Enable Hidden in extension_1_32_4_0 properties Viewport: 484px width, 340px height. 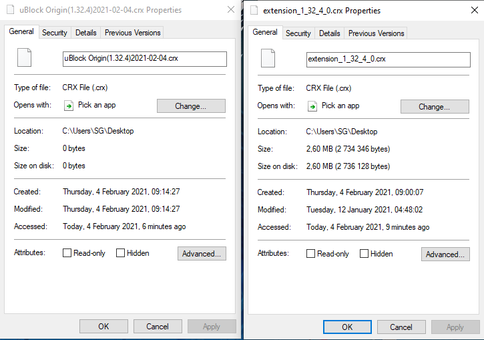click(x=365, y=254)
